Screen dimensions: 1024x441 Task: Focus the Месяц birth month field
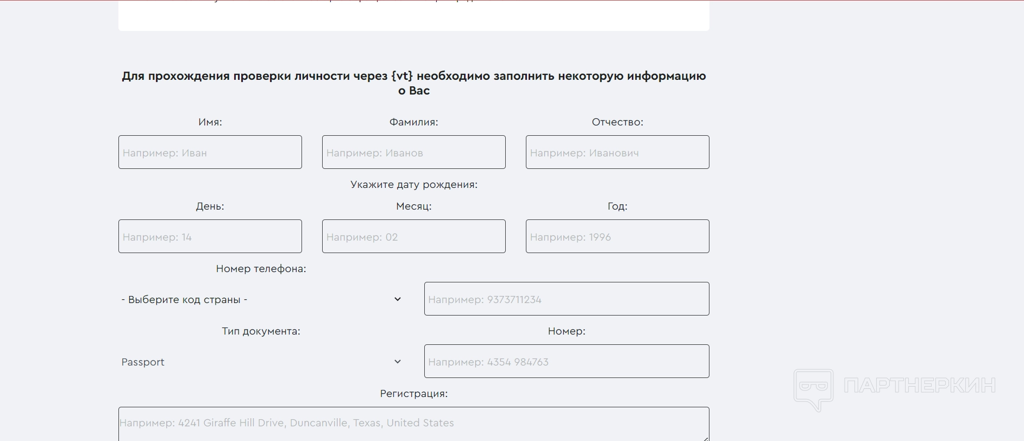(413, 236)
